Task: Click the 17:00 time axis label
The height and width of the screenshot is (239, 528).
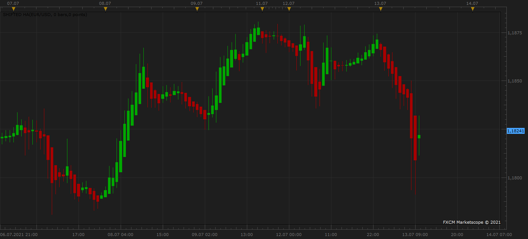Action: tap(79, 235)
